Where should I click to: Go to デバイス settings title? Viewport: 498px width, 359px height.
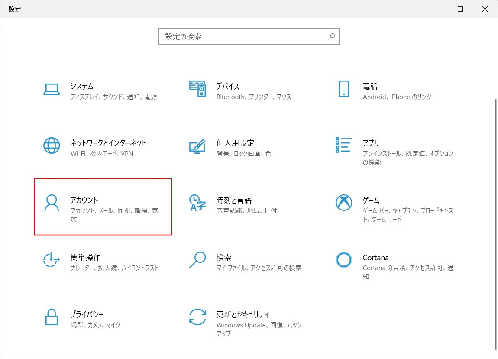[228, 87]
